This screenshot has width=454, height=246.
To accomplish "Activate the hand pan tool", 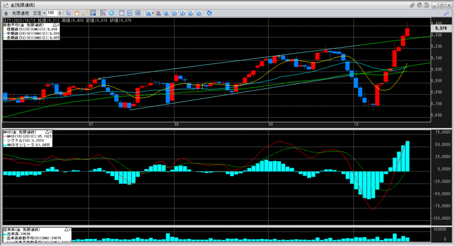I will (x=77, y=13).
